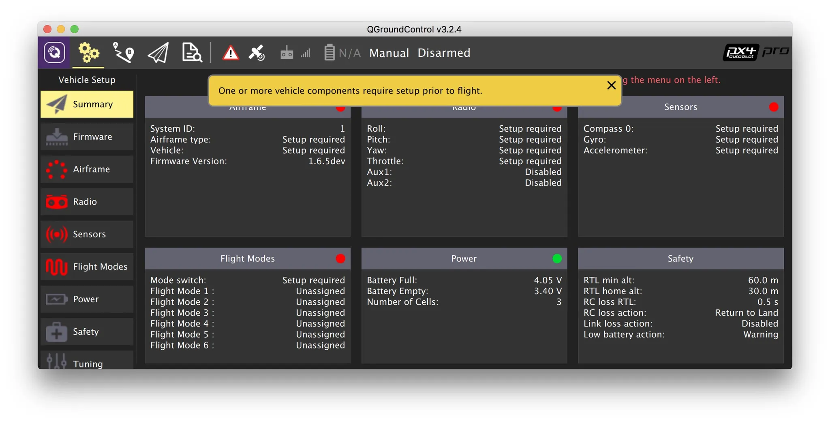Open Vehicle Setup gears icon
830x423 pixels.
point(88,52)
